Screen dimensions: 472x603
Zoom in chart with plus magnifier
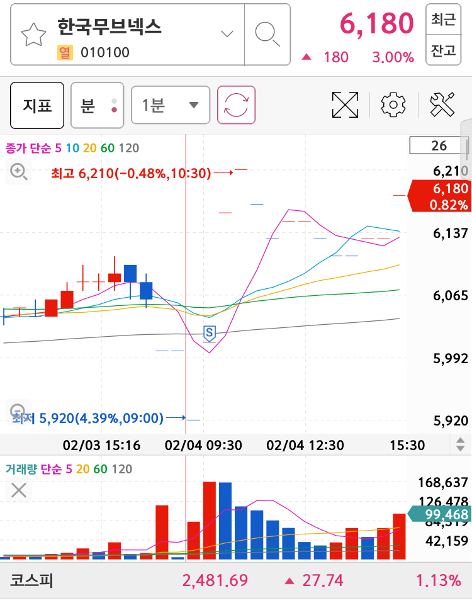(x=19, y=171)
